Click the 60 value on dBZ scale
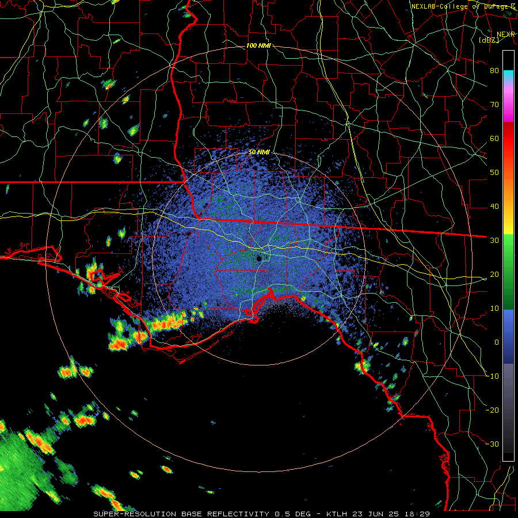Viewport: 518px width, 518px height. click(494, 138)
